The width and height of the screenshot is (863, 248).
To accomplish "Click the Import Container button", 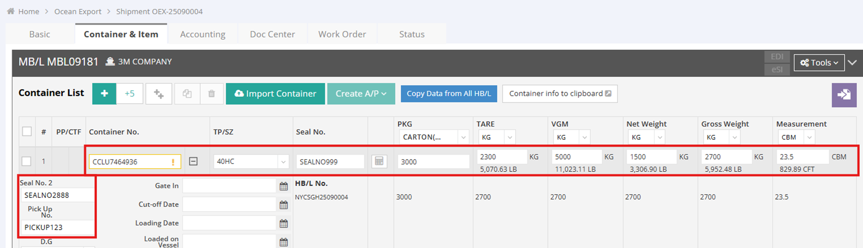I will pyautogui.click(x=275, y=94).
